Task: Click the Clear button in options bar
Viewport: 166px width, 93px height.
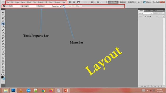Action: 78,6
